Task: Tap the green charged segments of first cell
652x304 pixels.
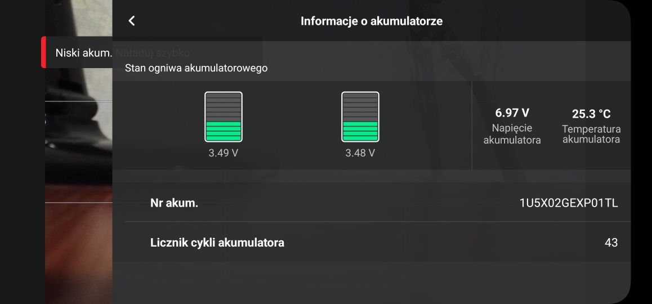Action: point(224,131)
